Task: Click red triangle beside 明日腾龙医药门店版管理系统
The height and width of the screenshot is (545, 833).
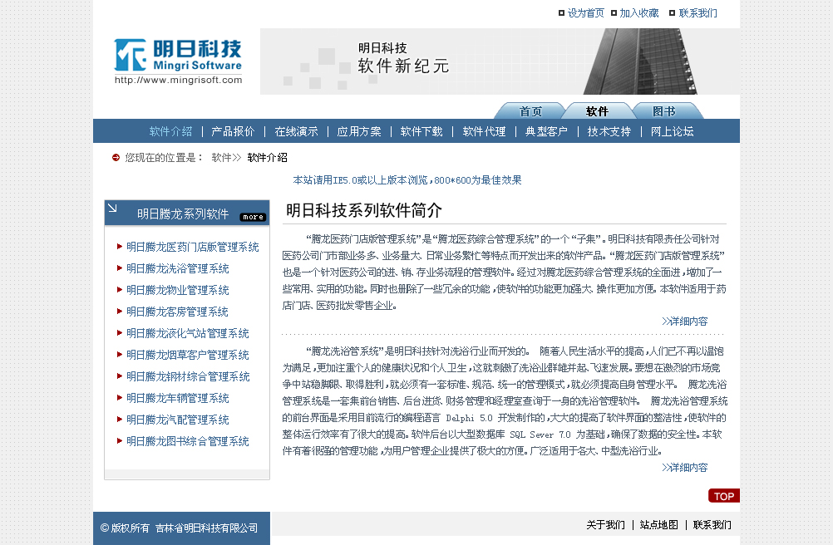Action: click(120, 246)
